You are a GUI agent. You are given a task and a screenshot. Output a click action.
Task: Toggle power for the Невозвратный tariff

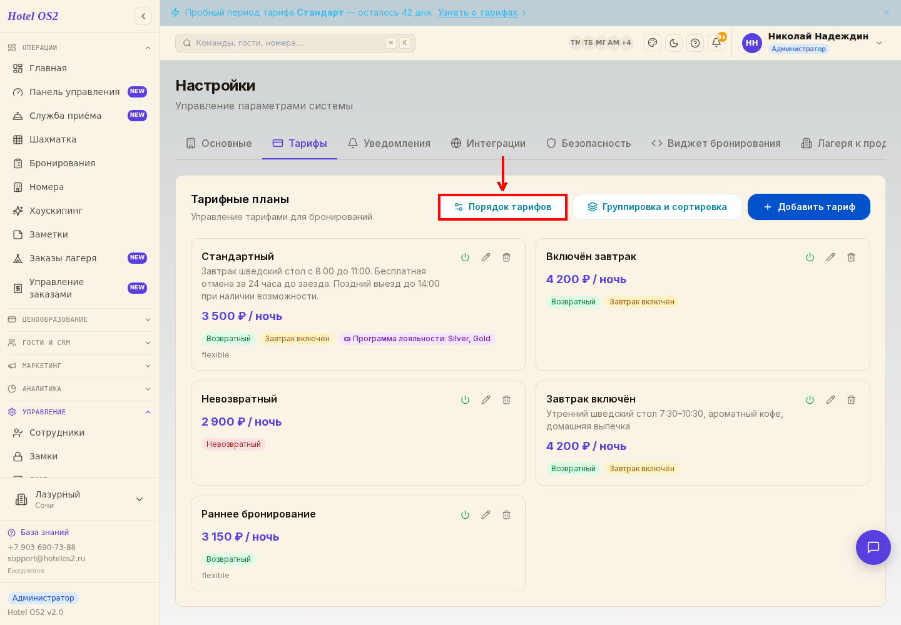(x=465, y=400)
